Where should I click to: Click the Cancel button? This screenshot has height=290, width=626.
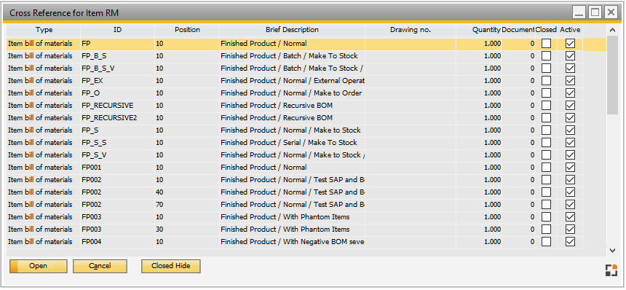tap(100, 266)
